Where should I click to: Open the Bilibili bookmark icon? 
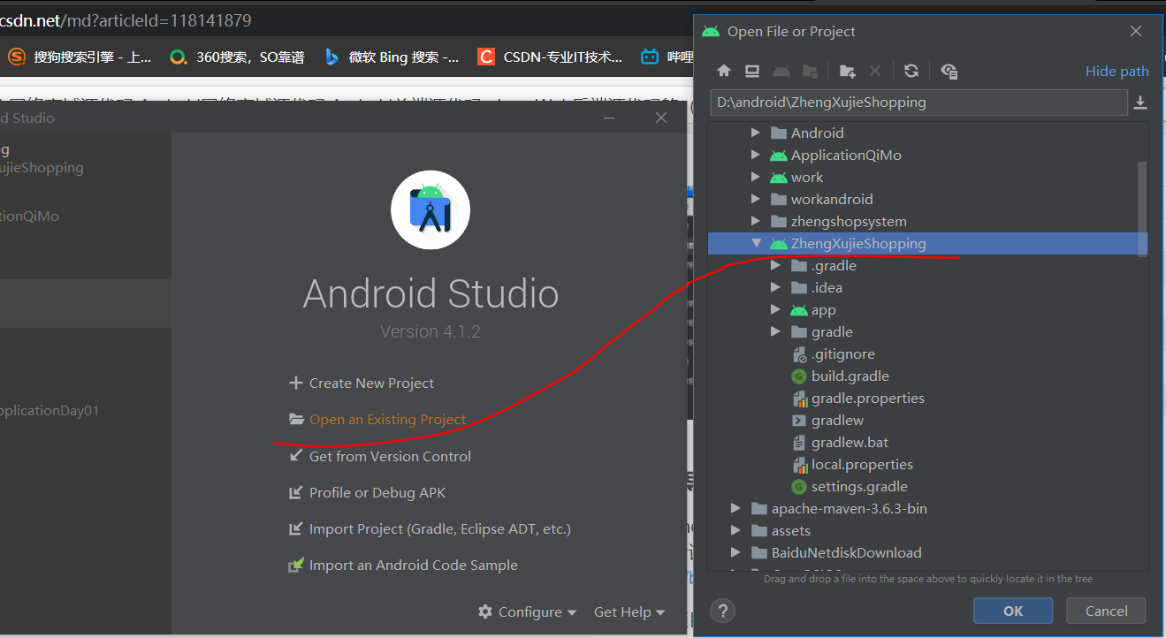(x=651, y=57)
